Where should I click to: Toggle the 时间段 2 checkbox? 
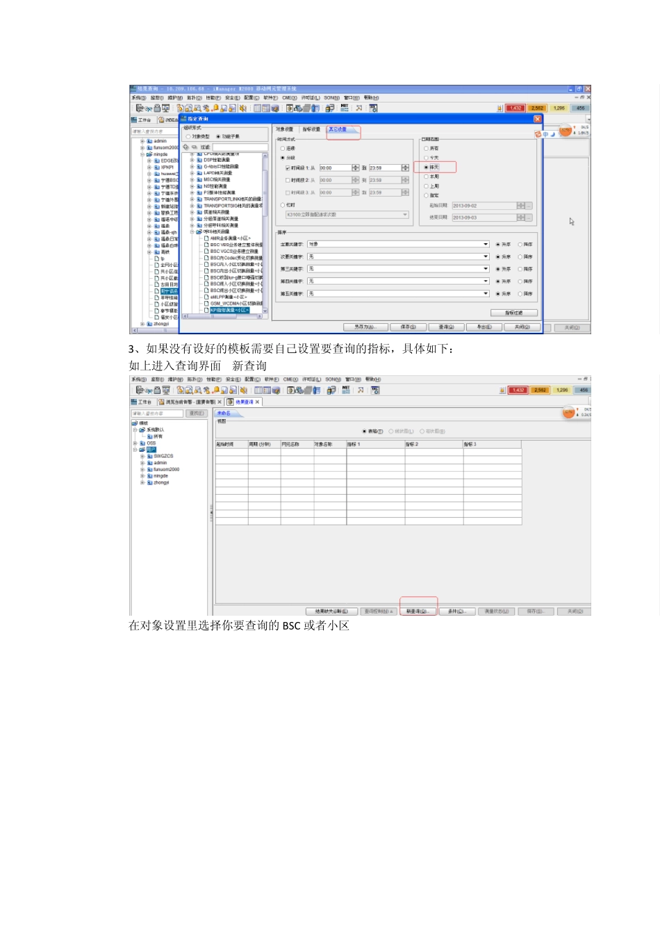pos(288,180)
